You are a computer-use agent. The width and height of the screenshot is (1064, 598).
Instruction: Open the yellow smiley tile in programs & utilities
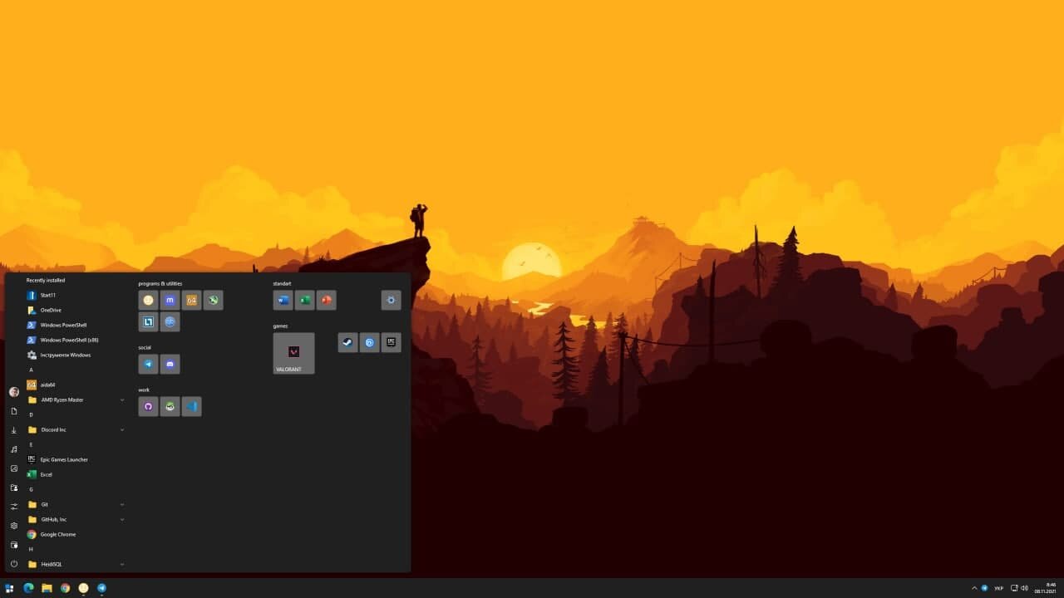[x=149, y=300]
